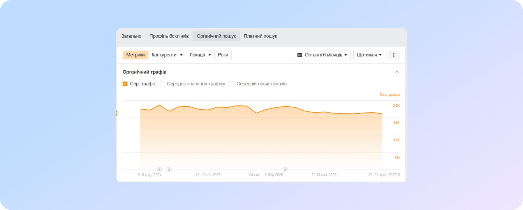The image size is (523, 210).
Task: Uncheck the Сер. трафік checkbox
Action: pyautogui.click(x=125, y=84)
